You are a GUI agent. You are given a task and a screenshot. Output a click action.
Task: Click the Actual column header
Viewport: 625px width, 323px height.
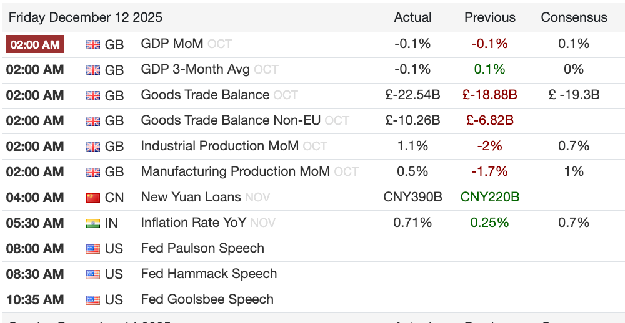tap(412, 17)
